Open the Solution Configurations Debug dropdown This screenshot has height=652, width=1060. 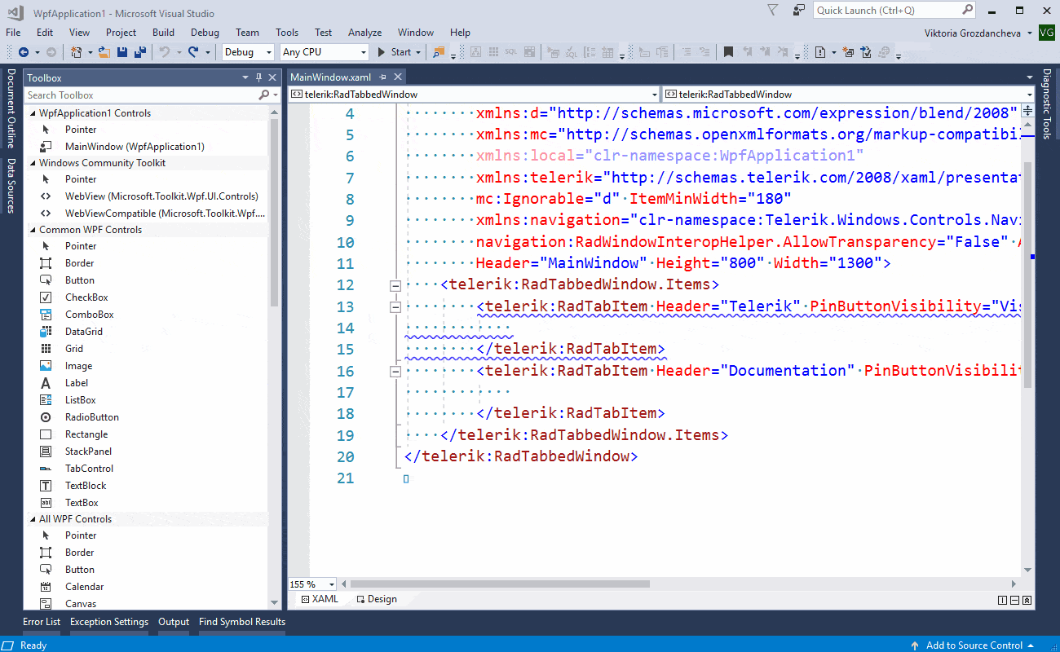pos(249,52)
